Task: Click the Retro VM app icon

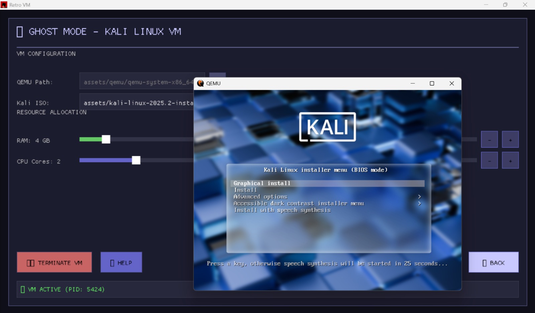Action: pos(4,5)
